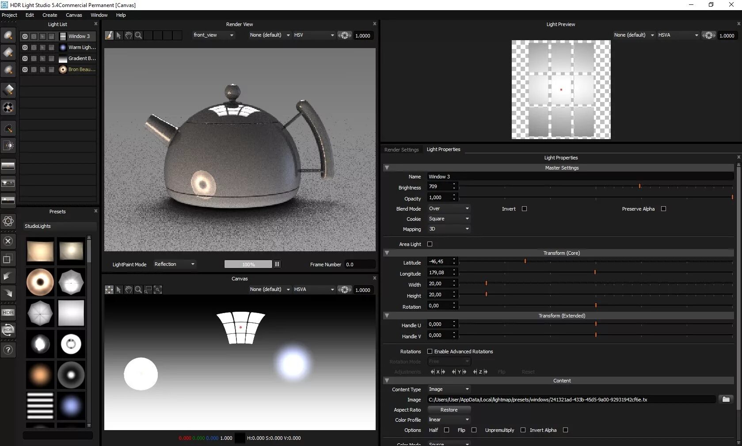The width and height of the screenshot is (742, 446).
Task: Check Enable Advanced Rotations
Action: [x=430, y=352]
